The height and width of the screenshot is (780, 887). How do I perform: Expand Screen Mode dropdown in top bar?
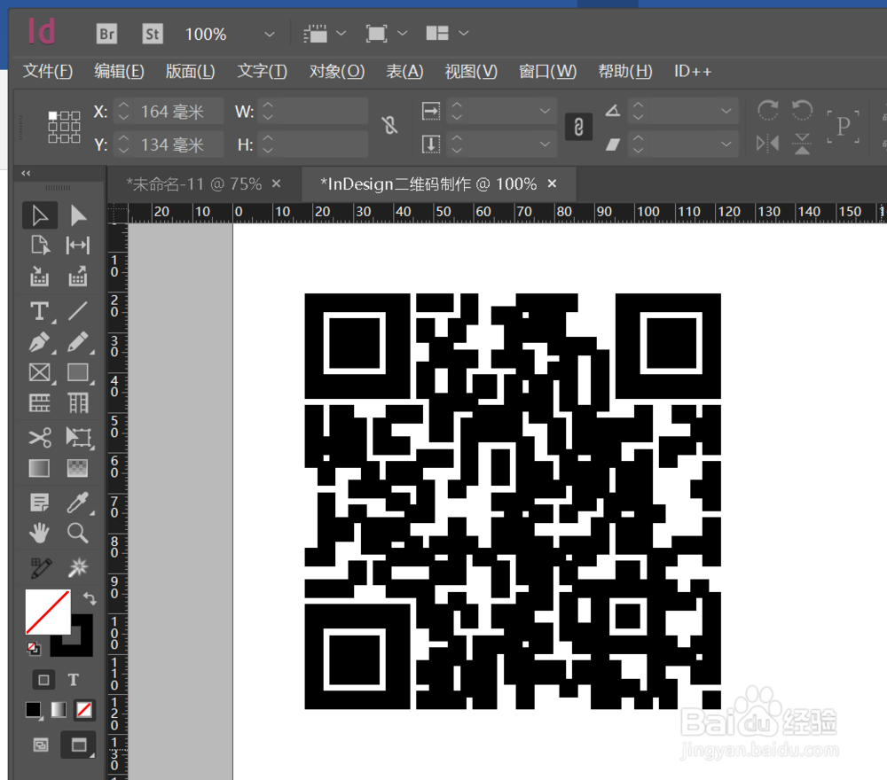[x=402, y=34]
